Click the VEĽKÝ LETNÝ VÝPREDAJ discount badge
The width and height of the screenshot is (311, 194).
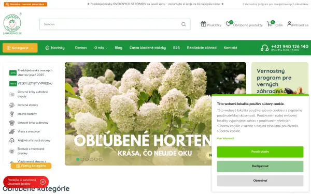[x=13, y=83]
